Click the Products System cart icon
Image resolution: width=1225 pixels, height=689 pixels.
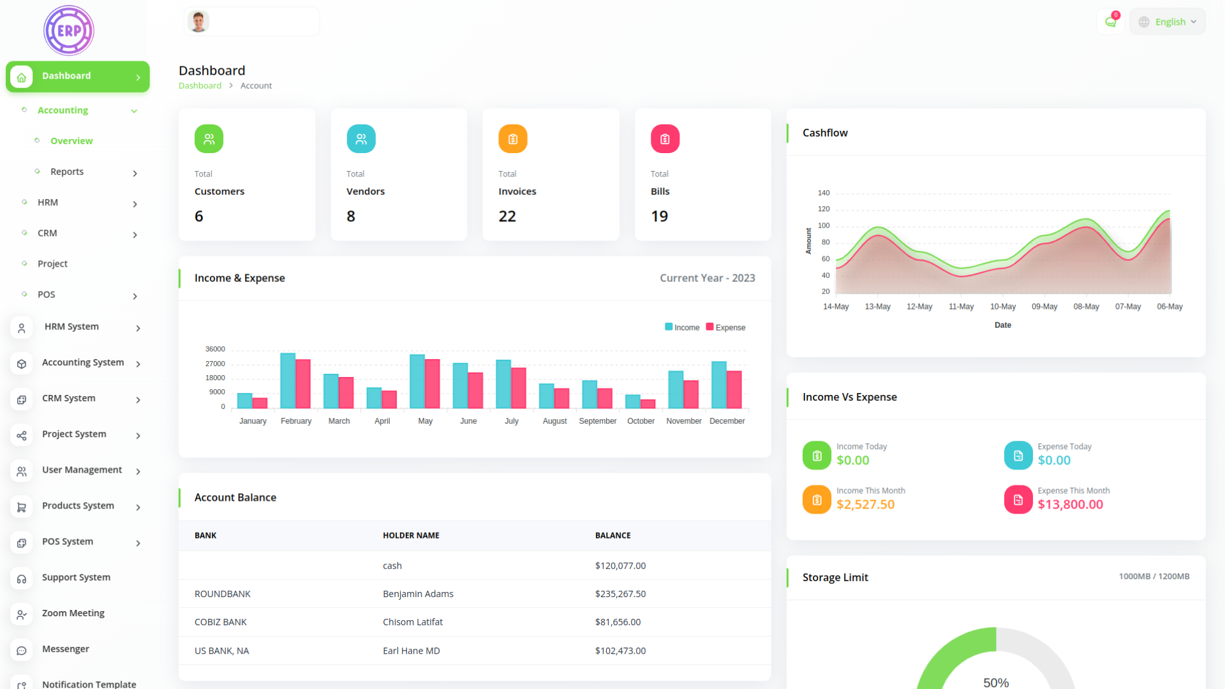pyautogui.click(x=22, y=507)
